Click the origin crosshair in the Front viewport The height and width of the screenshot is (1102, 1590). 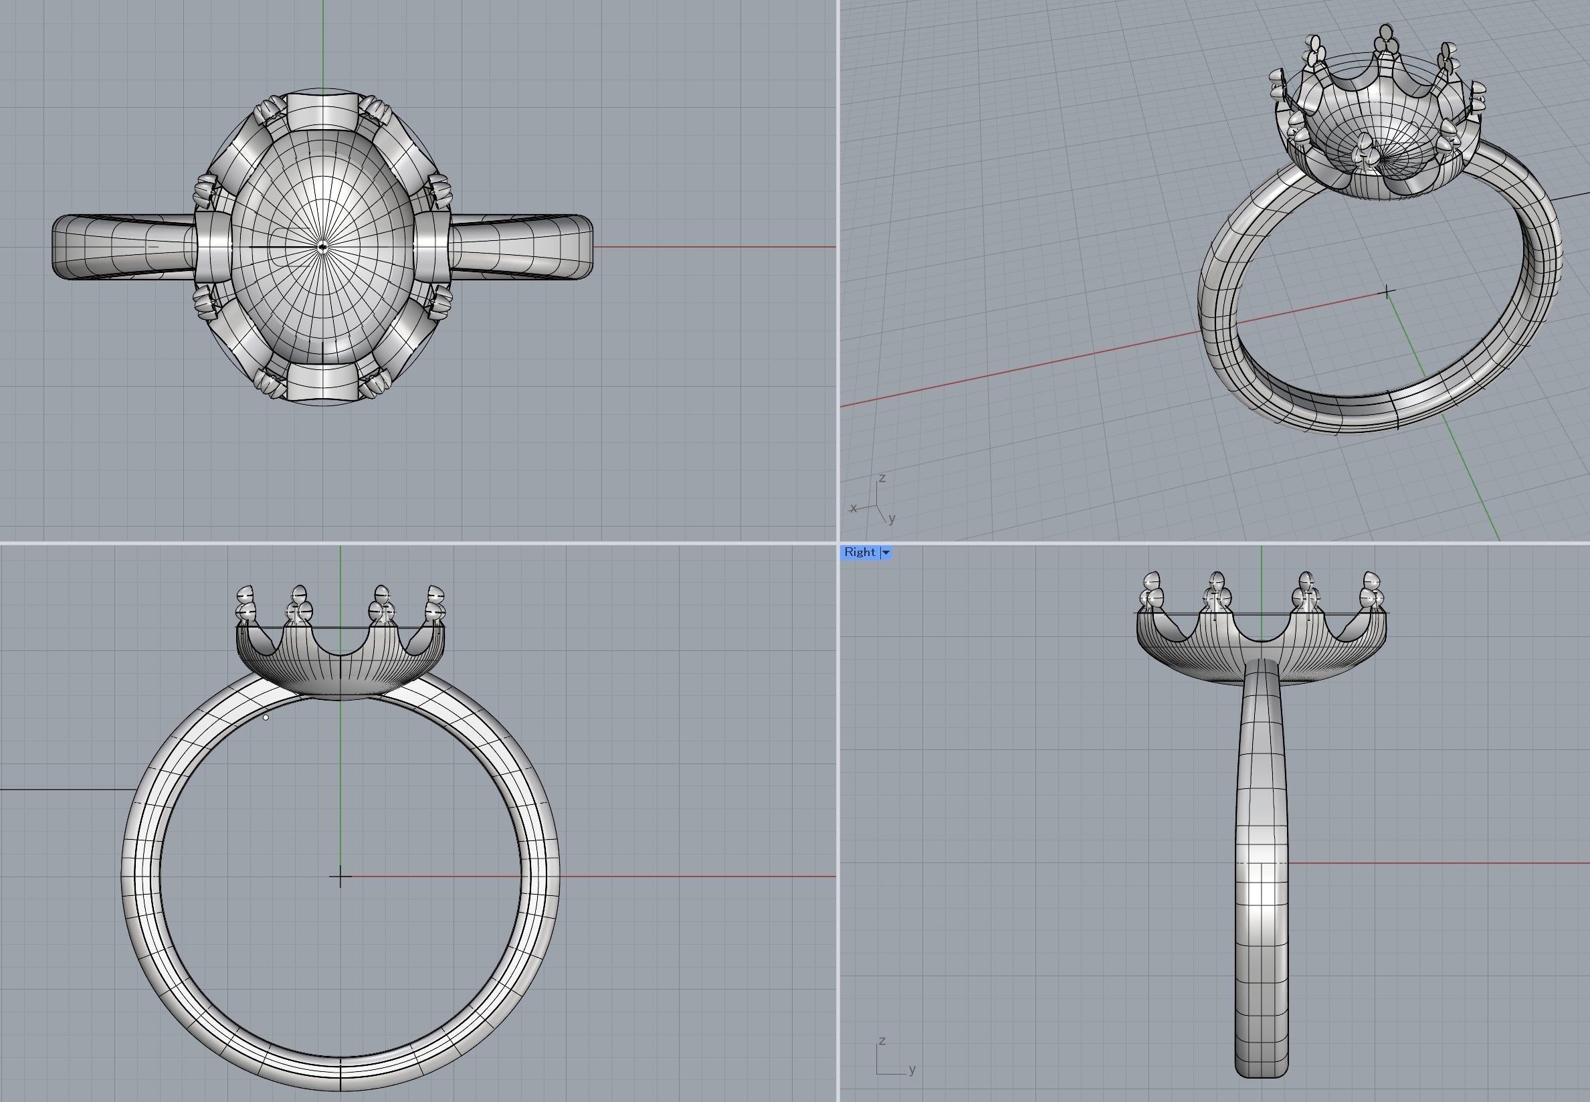click(x=340, y=877)
